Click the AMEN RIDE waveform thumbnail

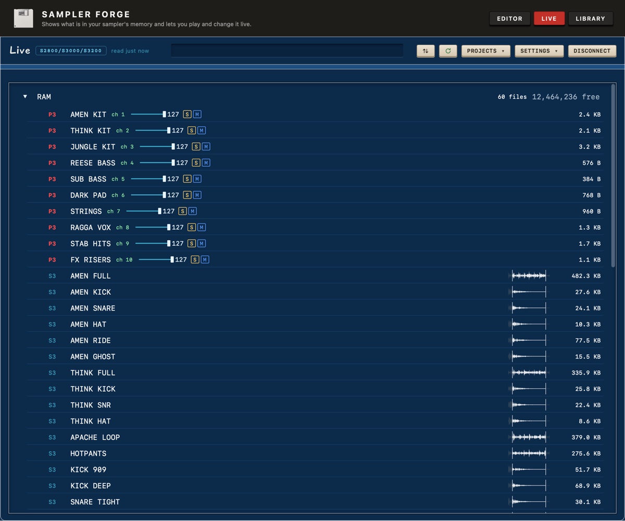[x=529, y=340]
